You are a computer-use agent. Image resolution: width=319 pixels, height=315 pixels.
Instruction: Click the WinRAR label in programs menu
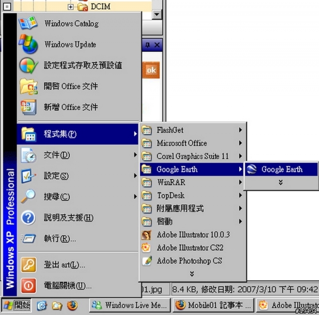tap(171, 182)
